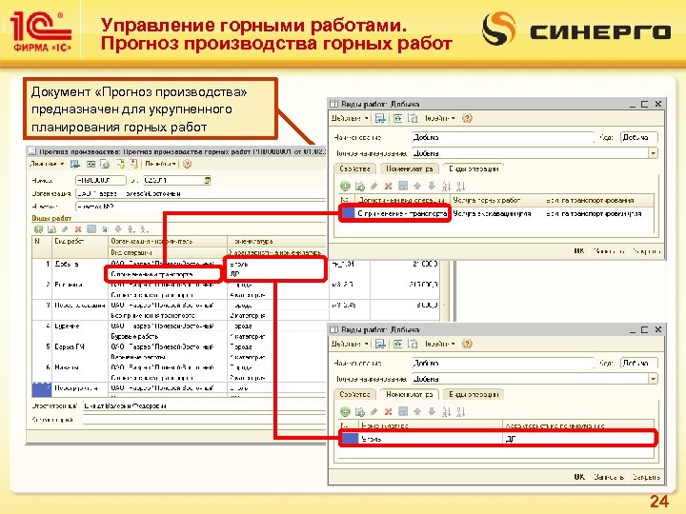The width and height of the screenshot is (686, 514).
Task: Click move-up arrow in upper Виды работ window
Action: (x=417, y=187)
